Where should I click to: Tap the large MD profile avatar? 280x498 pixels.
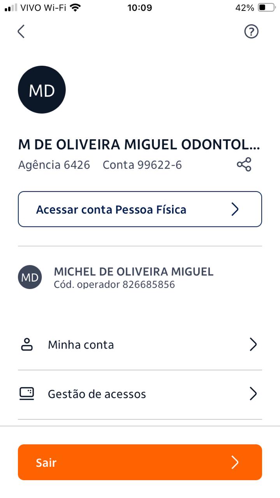point(42,90)
